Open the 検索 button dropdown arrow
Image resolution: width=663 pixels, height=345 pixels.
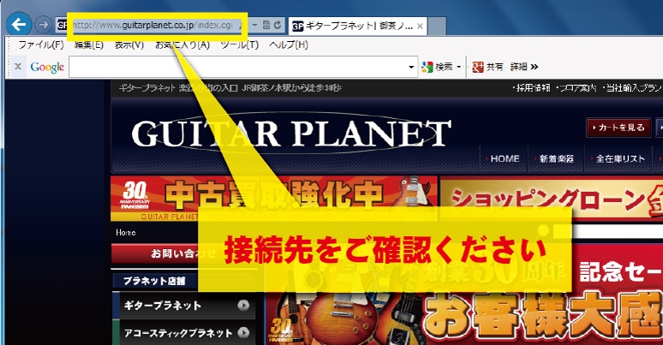459,67
